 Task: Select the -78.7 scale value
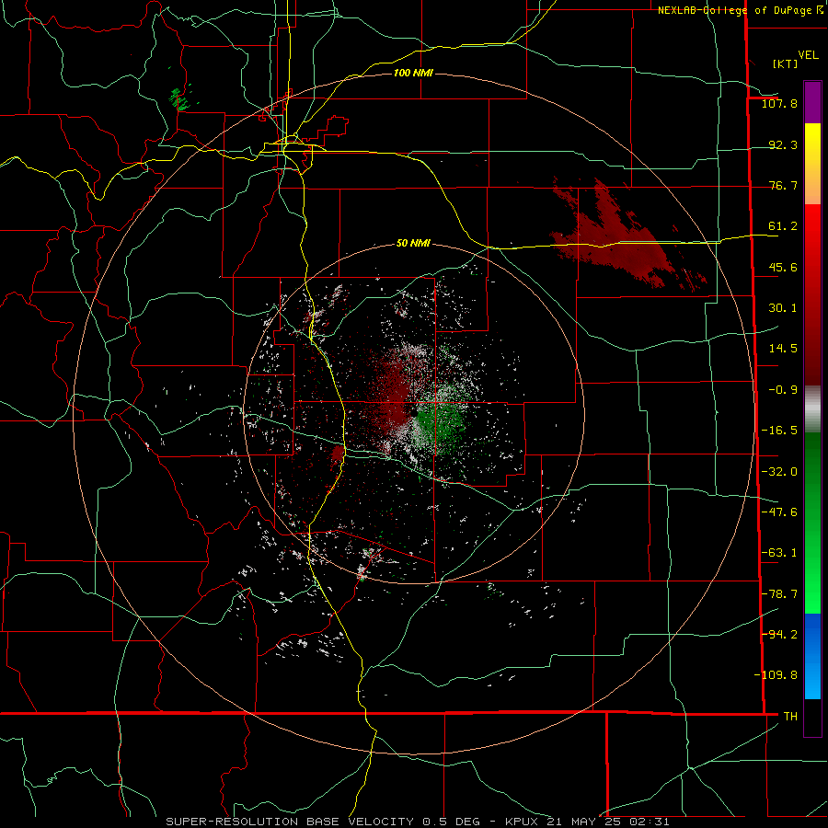[x=779, y=594]
